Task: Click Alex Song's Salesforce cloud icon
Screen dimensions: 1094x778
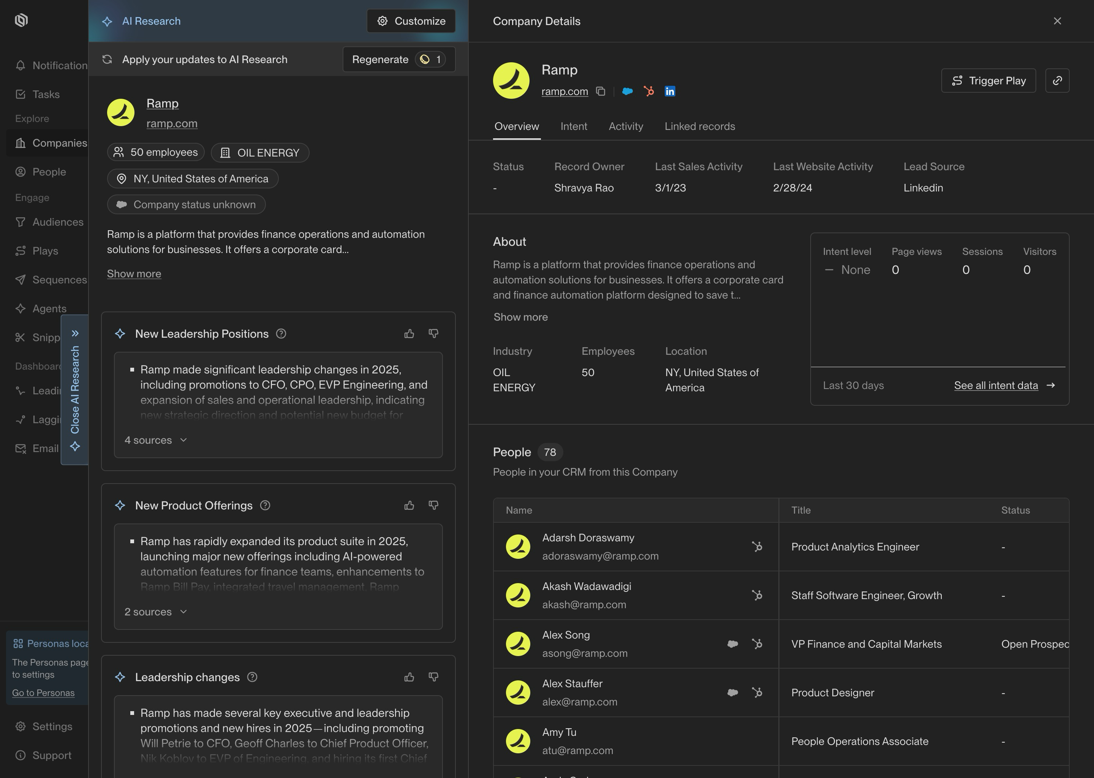Action: pyautogui.click(x=732, y=644)
